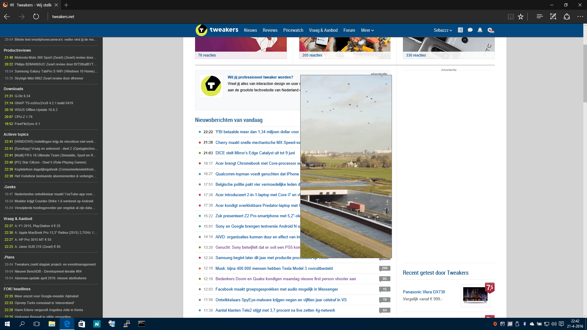Open '76 reacties' link
587x330 pixels.
pos(207,55)
